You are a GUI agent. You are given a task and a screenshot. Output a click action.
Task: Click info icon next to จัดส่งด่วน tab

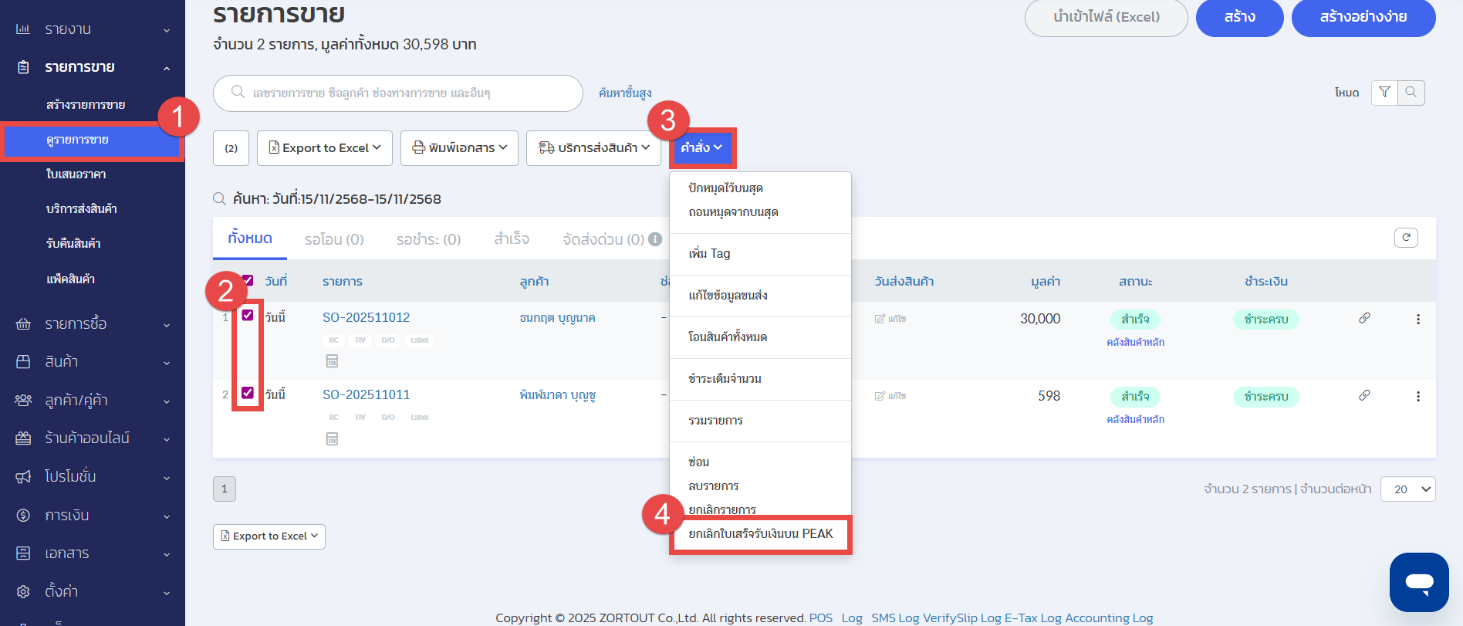pos(655,239)
